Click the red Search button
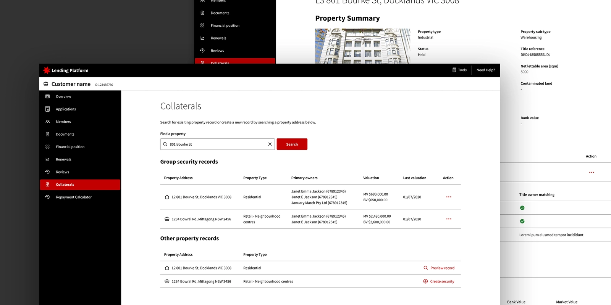This screenshot has width=611, height=305. pyautogui.click(x=292, y=144)
